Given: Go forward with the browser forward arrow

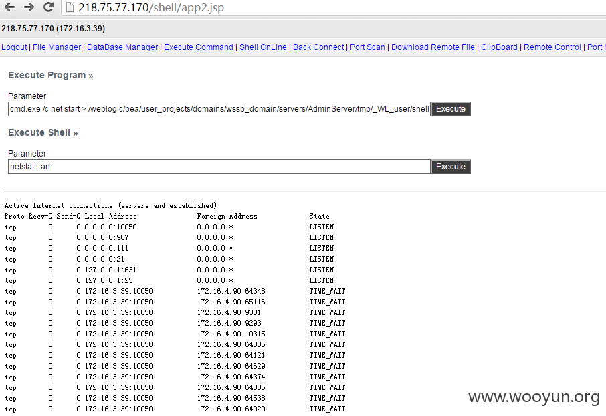Looking at the screenshot, I should coord(29,7).
